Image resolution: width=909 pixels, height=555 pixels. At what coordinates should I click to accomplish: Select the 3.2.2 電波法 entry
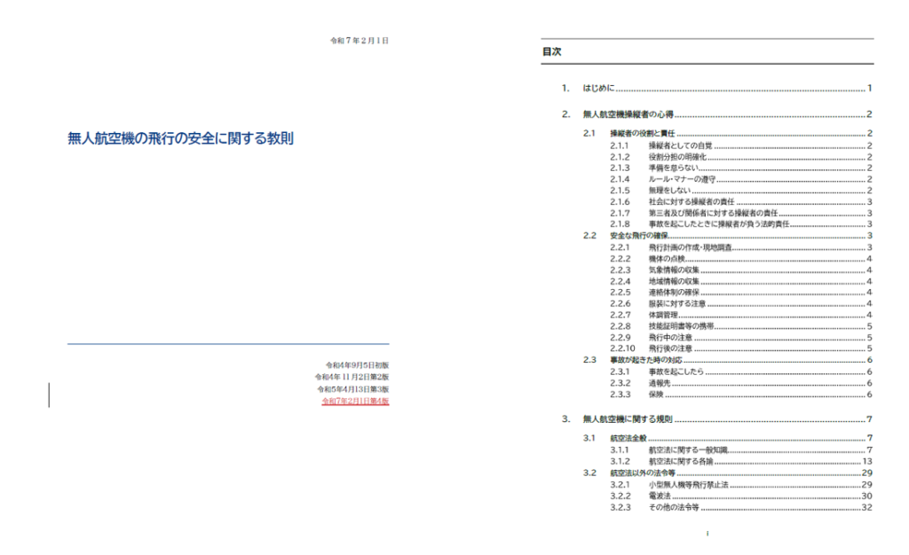point(661,496)
